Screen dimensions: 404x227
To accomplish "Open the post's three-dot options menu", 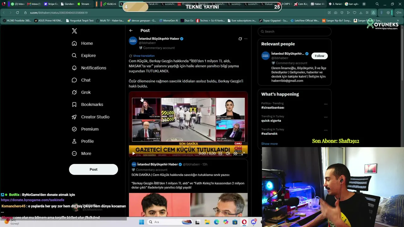I will point(246,39).
